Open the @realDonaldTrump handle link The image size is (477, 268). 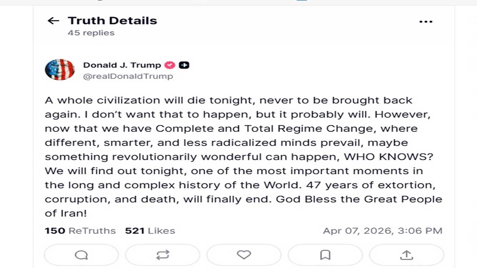(x=128, y=76)
